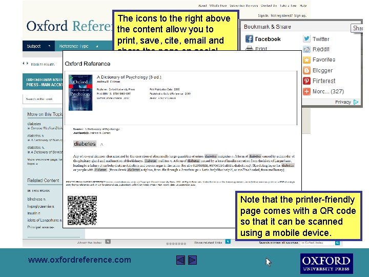Click the Blogger share icon
The height and width of the screenshot is (277, 369).
[x=306, y=70]
